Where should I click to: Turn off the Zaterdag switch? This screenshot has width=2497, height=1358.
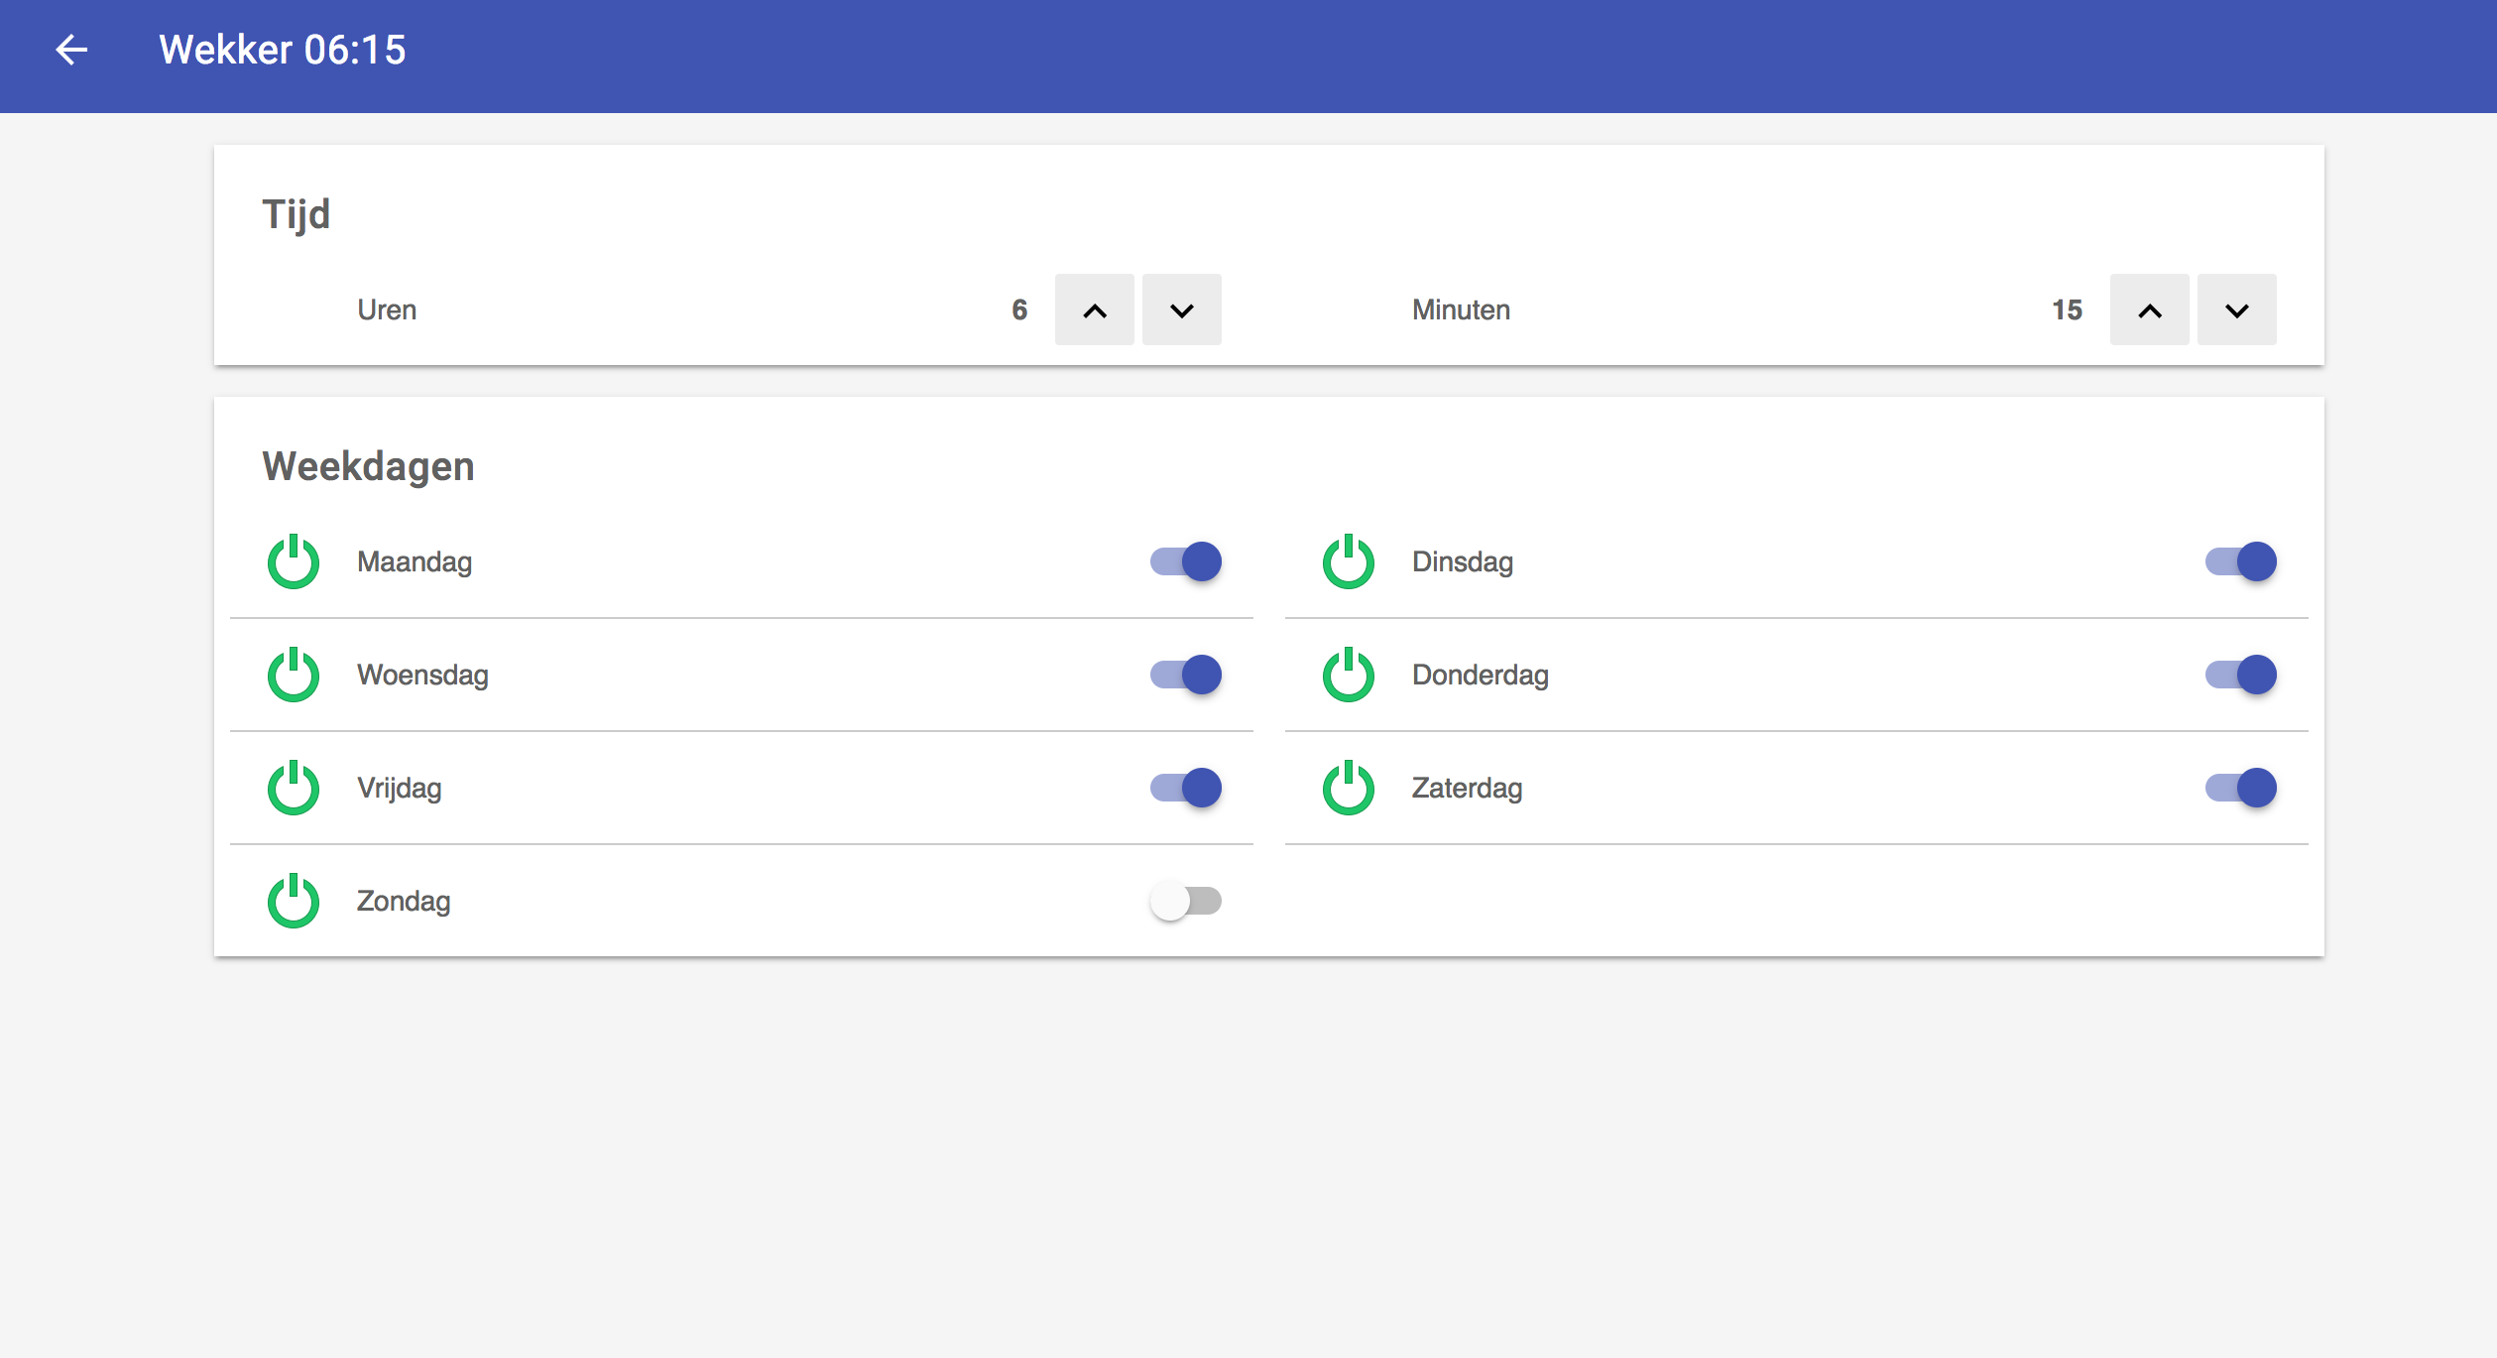2241,789
